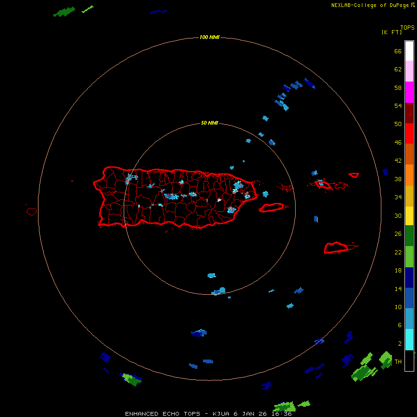Viewport: 417px width, 417px height.
Task: Click the TH threshold legend label
Action: point(398,362)
